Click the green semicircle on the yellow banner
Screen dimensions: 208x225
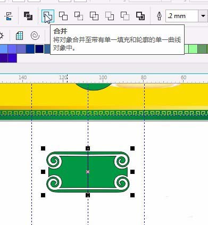(x=94, y=87)
